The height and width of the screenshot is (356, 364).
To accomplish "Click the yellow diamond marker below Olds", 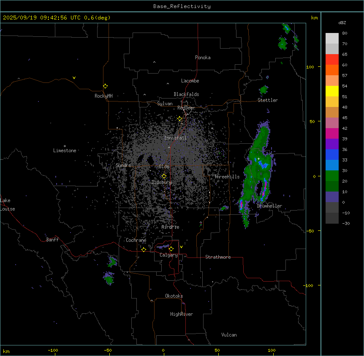I will click(164, 176).
